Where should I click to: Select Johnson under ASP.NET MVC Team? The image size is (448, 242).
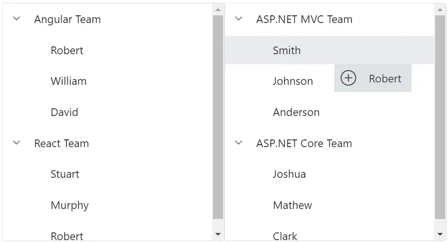[293, 81]
